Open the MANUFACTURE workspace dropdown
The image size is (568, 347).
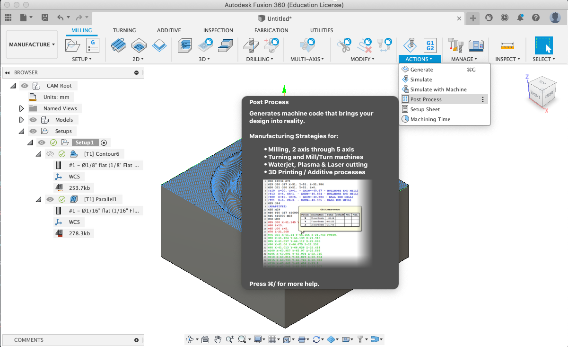click(x=32, y=44)
